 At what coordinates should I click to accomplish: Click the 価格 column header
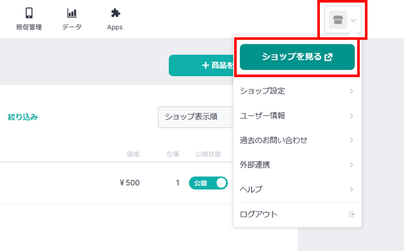pyautogui.click(x=133, y=154)
